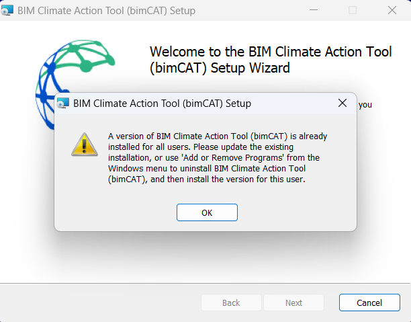The height and width of the screenshot is (322, 411).
Task: Click the blank white wizard area below the dialog
Action: (x=201, y=259)
